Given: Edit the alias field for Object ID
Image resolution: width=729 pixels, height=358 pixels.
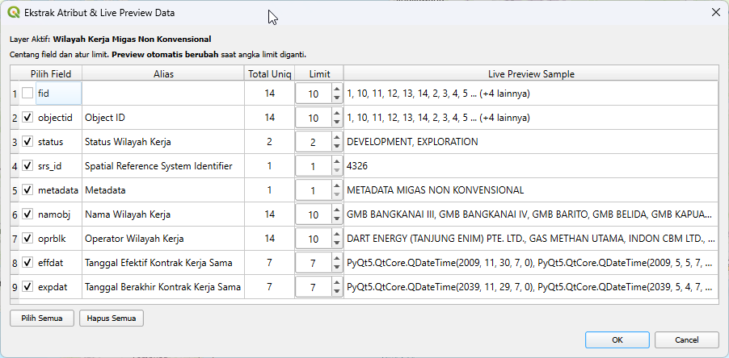Looking at the screenshot, I should [x=163, y=118].
